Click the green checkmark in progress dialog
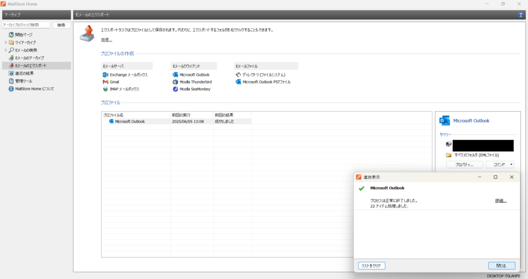 click(361, 188)
